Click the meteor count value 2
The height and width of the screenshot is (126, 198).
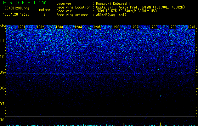[45, 14]
